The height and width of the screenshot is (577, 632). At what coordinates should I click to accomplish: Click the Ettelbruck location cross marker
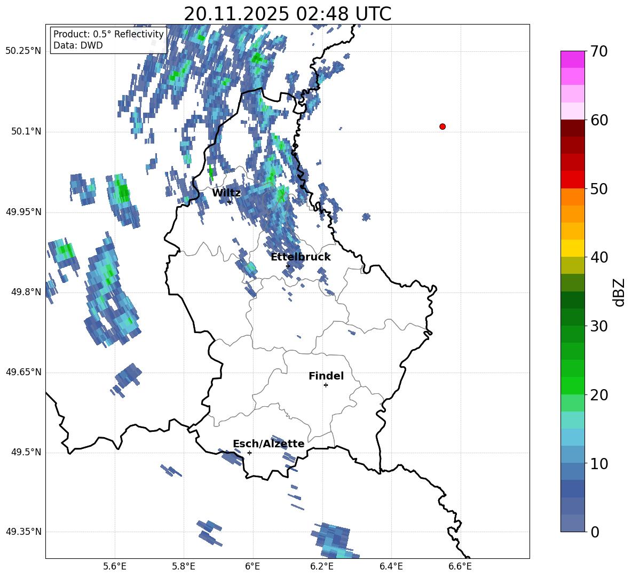click(288, 266)
